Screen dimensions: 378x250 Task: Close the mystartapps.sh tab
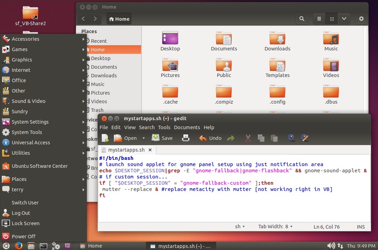point(150,150)
